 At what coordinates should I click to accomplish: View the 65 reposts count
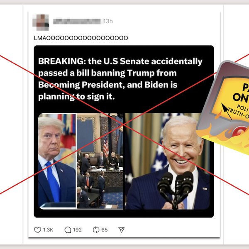click(x=105, y=230)
